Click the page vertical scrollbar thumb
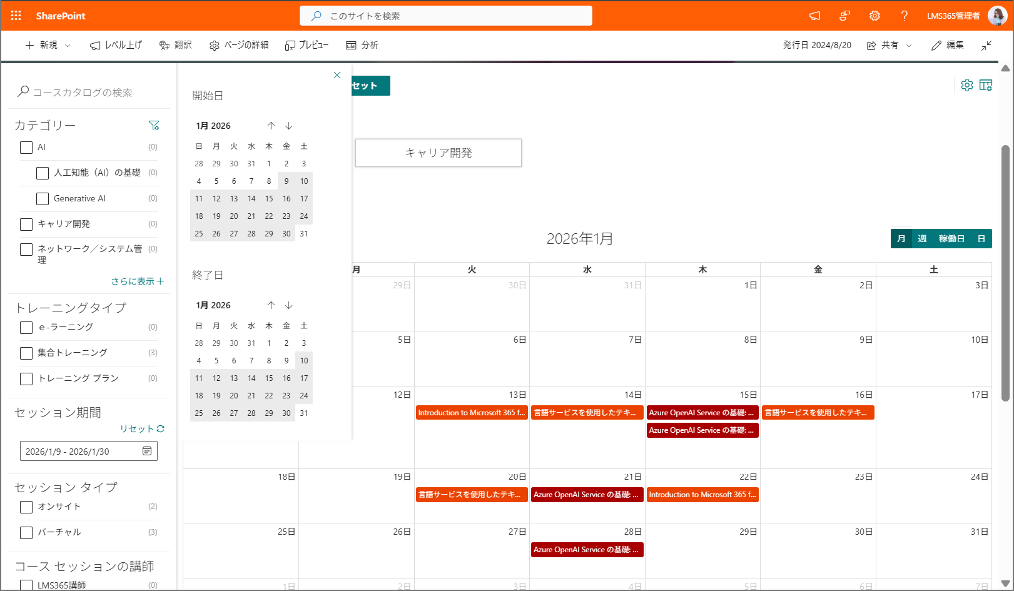The height and width of the screenshot is (591, 1014). point(1005,273)
